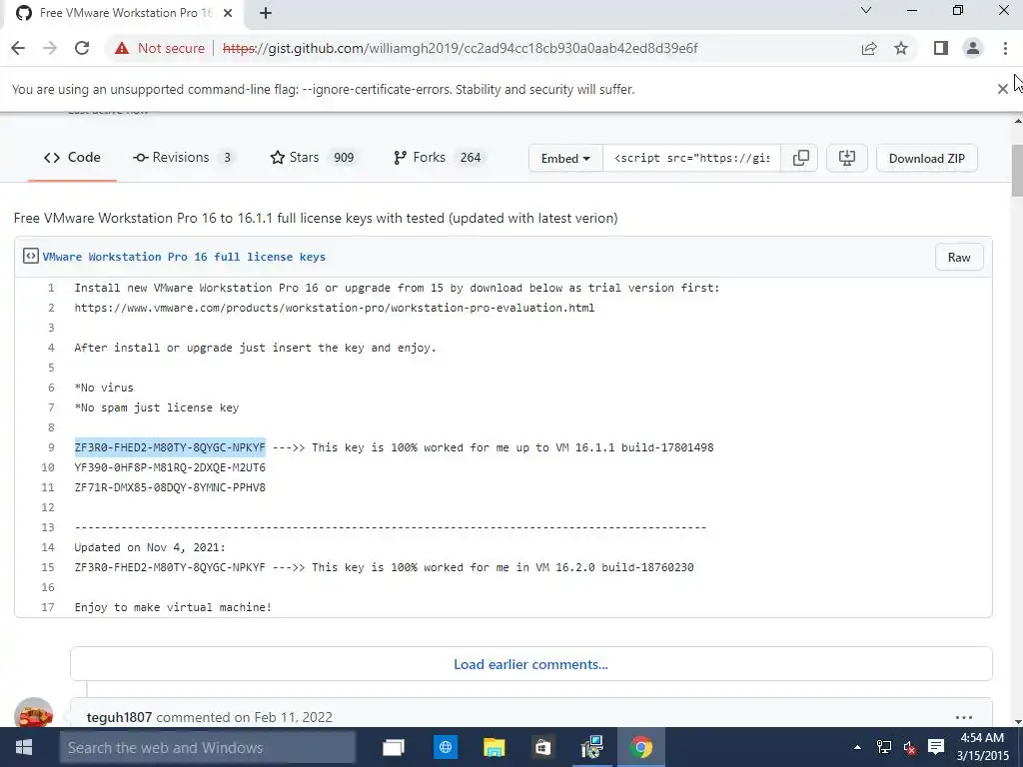Open the Windows Start menu
Screen dimensions: 1023x767
point(24,747)
